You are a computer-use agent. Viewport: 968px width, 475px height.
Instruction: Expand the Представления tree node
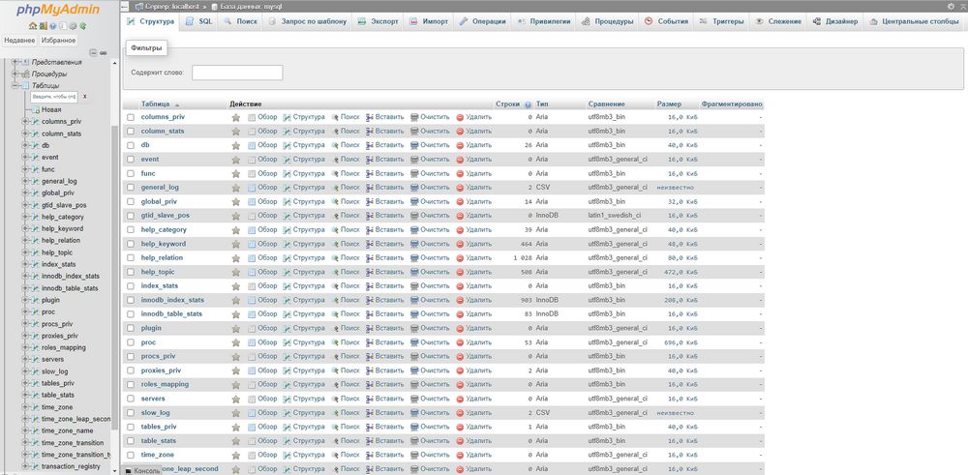click(15, 62)
